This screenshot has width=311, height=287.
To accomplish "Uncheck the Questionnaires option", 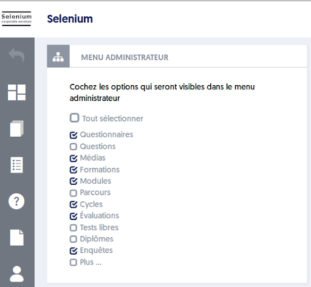I will (73, 135).
